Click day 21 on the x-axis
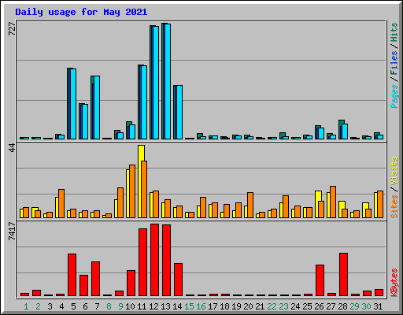 pos(260,306)
